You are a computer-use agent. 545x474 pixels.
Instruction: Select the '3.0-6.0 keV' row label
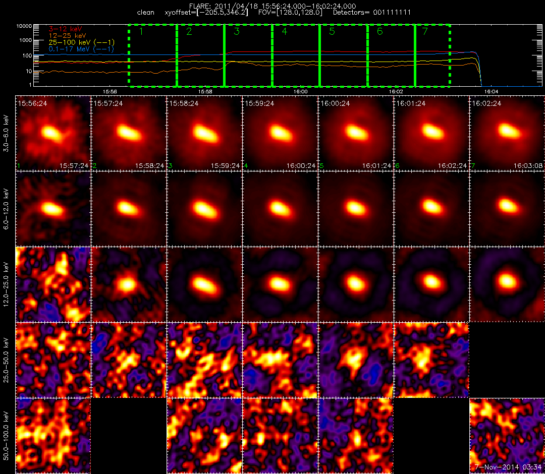[6, 133]
